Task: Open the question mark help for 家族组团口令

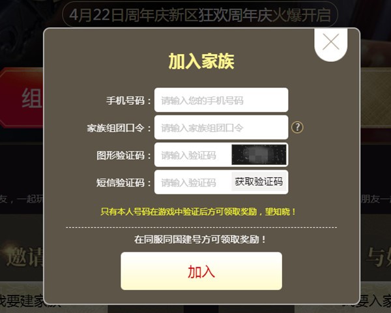Action: 297,127
